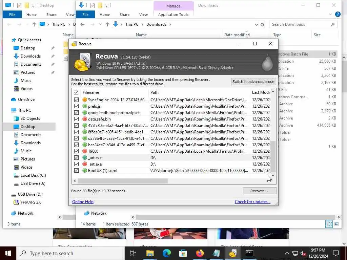The image size is (347, 260).
Task: Click the Search Downloads field
Action: (303, 24)
